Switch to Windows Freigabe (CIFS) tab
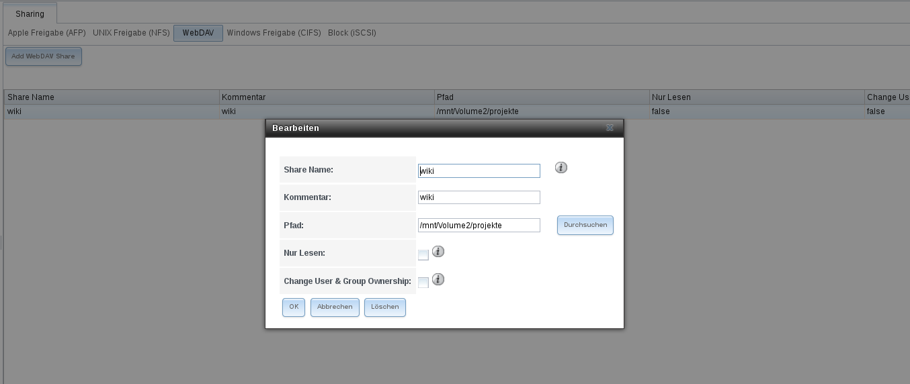 point(274,33)
